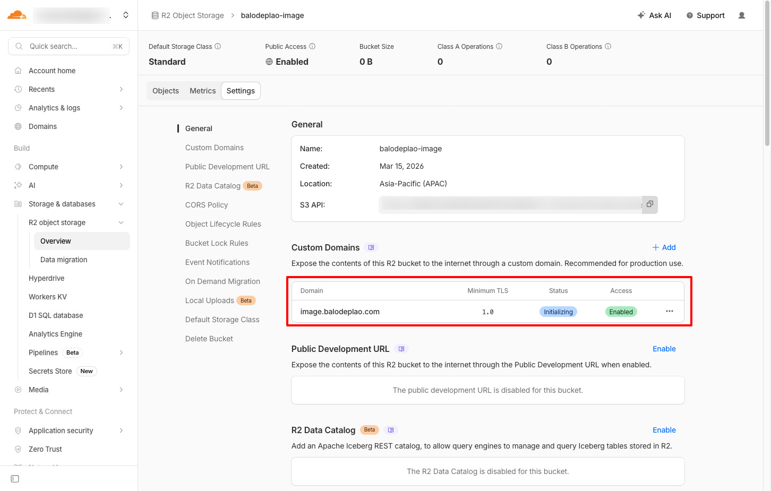This screenshot has width=771, height=491.
Task: Enable the Public Development URL
Action: (x=664, y=349)
